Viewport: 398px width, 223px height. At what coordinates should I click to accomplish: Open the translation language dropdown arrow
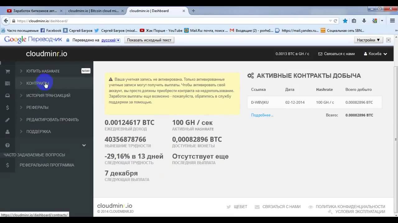(x=118, y=40)
